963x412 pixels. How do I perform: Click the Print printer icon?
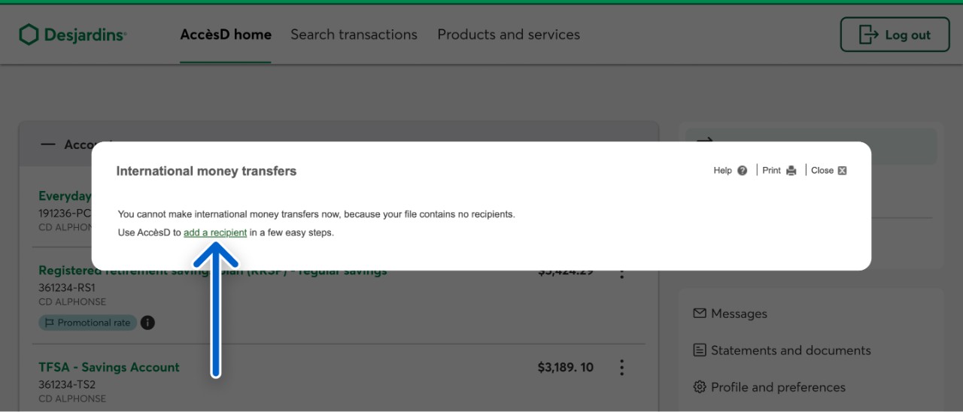[791, 171]
